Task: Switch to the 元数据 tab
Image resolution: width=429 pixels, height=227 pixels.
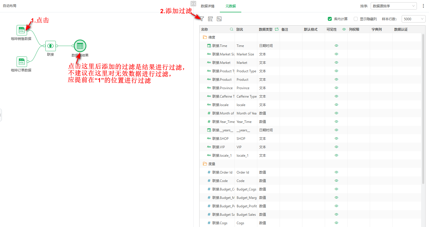Action: 231,6
